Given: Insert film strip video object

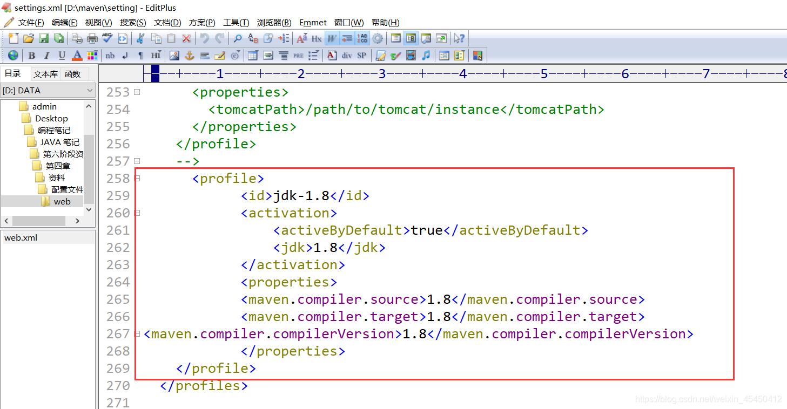Looking at the screenshot, I should coord(411,55).
